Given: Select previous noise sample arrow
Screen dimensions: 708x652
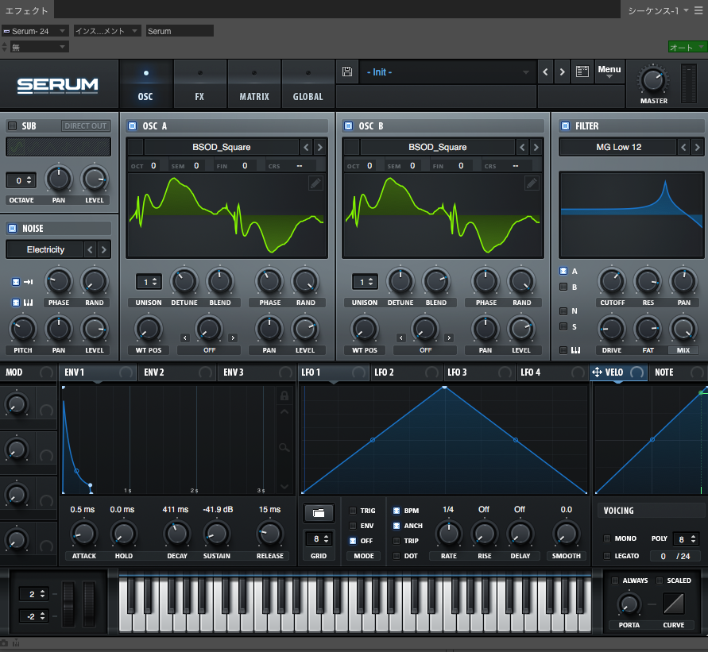Looking at the screenshot, I should (x=90, y=249).
